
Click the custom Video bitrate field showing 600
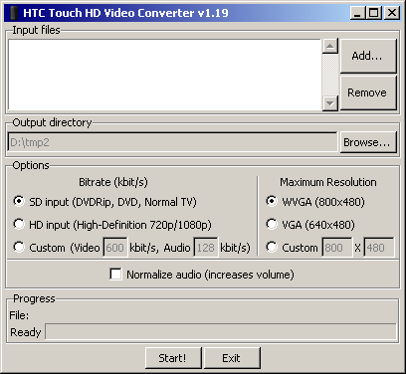115,247
